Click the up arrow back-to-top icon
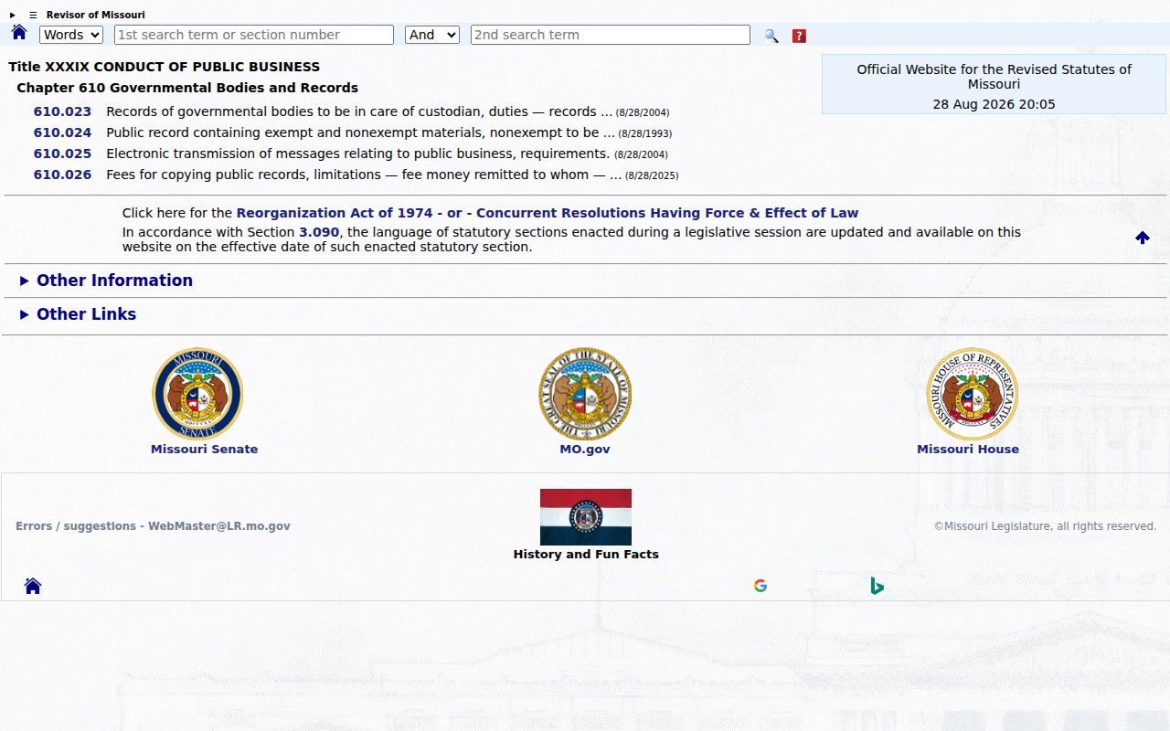1170x731 pixels. point(1143,238)
